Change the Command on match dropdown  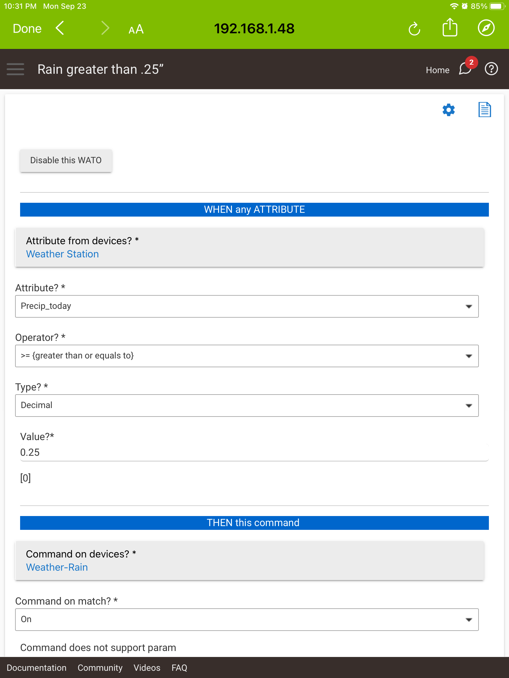(x=247, y=619)
